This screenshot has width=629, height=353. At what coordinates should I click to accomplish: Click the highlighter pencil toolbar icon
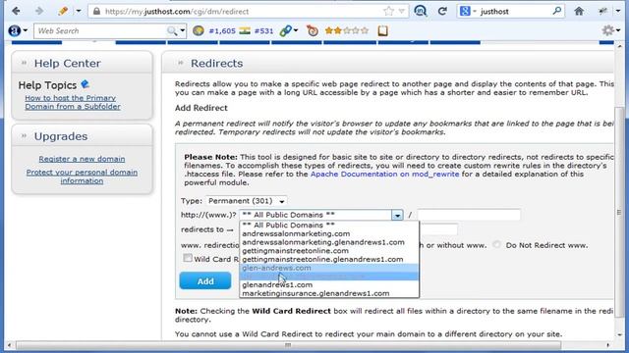click(x=63, y=11)
